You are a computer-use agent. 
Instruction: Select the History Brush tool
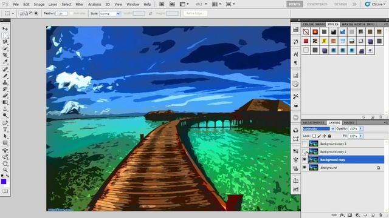(5, 89)
